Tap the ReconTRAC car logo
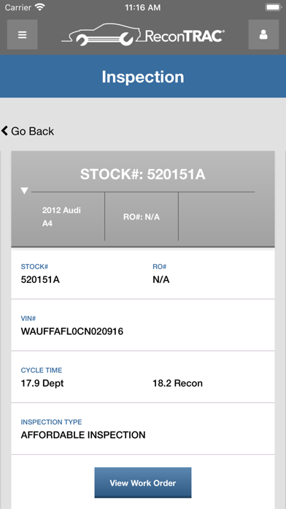Image resolution: width=286 pixels, height=509 pixels. pyautogui.click(x=143, y=34)
